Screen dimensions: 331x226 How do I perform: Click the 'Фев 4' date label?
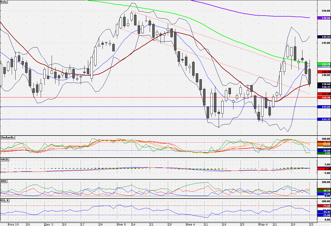click(x=190, y=224)
